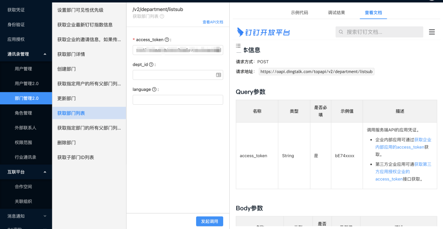Collapse the 互联平台 sidebar section
This screenshot has height=229, width=443.
pyautogui.click(x=45, y=172)
